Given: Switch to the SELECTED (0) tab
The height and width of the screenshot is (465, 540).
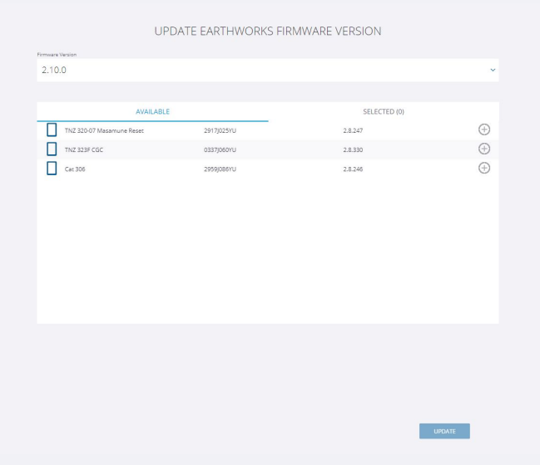Looking at the screenshot, I should (384, 112).
